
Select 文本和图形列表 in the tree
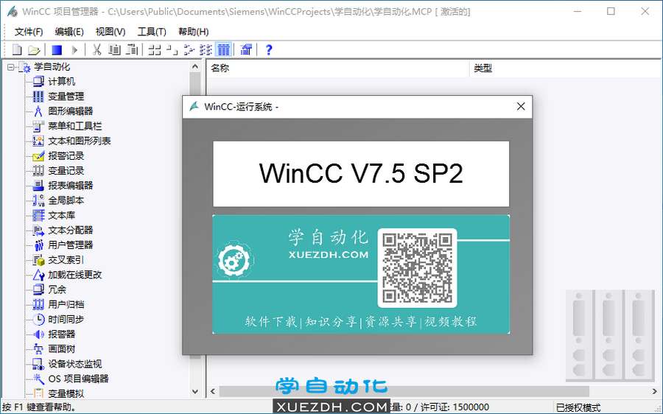(x=79, y=141)
